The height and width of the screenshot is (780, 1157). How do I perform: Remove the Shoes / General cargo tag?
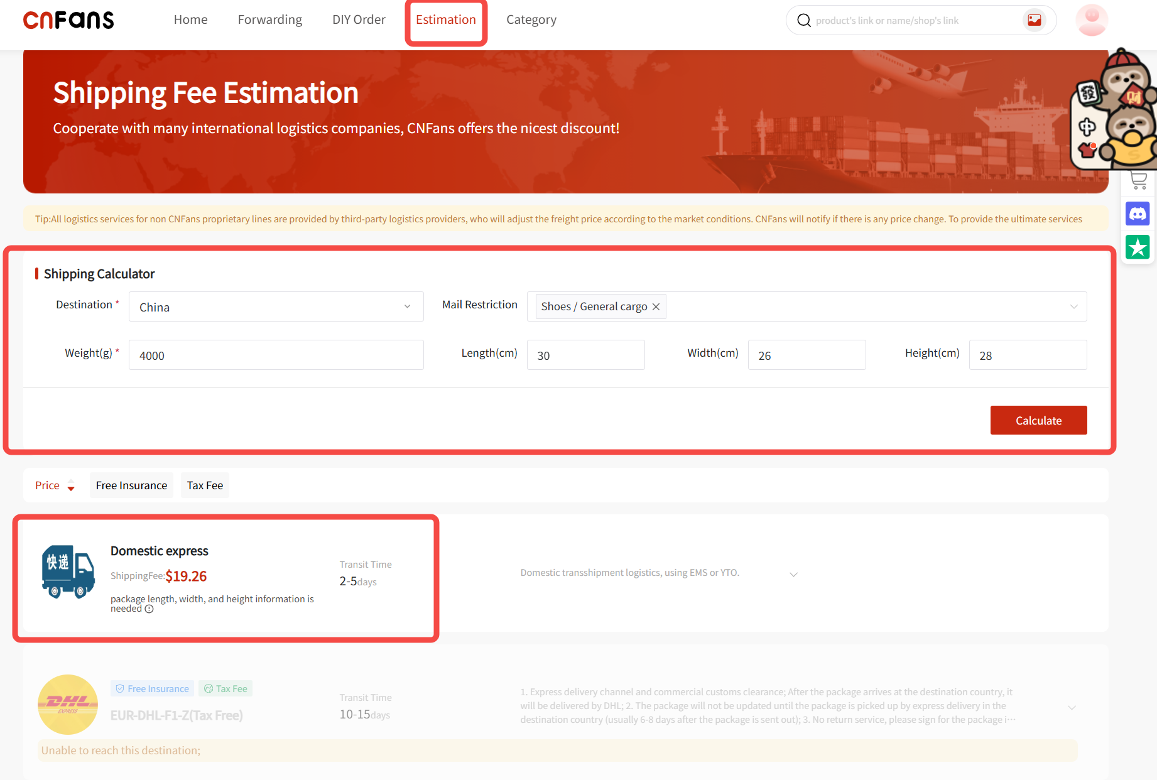coord(656,306)
